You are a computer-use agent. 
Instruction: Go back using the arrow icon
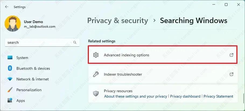click(6, 7)
